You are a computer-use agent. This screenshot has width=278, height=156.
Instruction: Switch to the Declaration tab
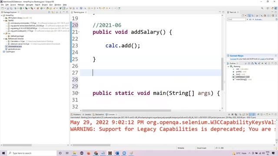click(x=99, y=114)
